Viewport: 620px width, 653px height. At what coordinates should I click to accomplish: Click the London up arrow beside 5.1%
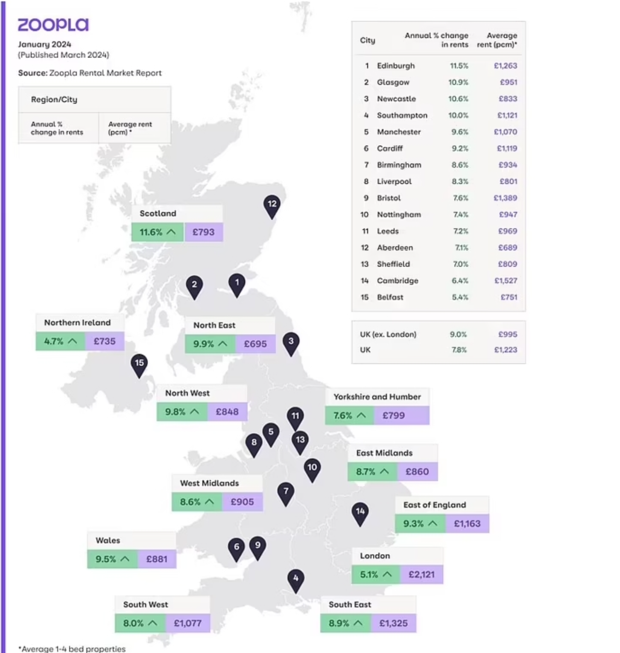387,574
